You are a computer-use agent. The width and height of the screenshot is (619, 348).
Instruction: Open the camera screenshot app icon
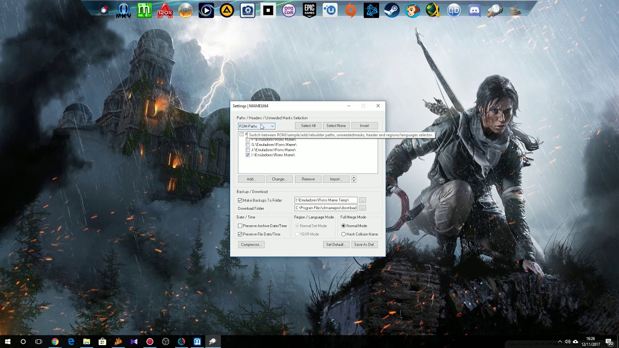248,10
